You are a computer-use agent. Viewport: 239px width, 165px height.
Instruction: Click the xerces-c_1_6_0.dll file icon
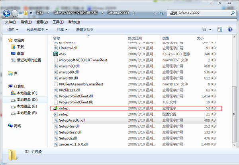pos(56,144)
